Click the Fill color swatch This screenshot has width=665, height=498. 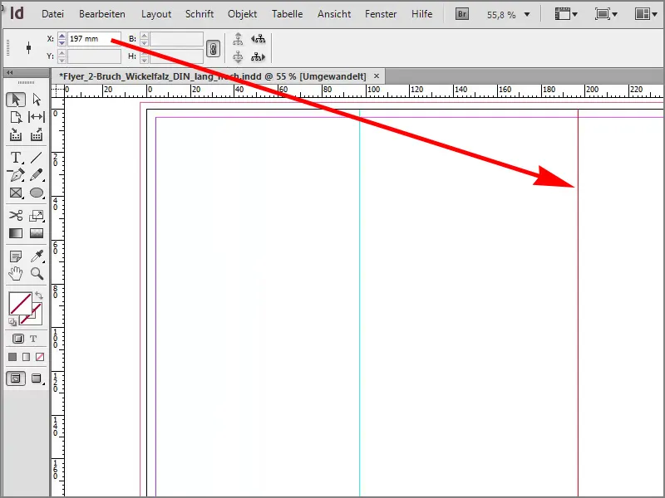point(20,303)
